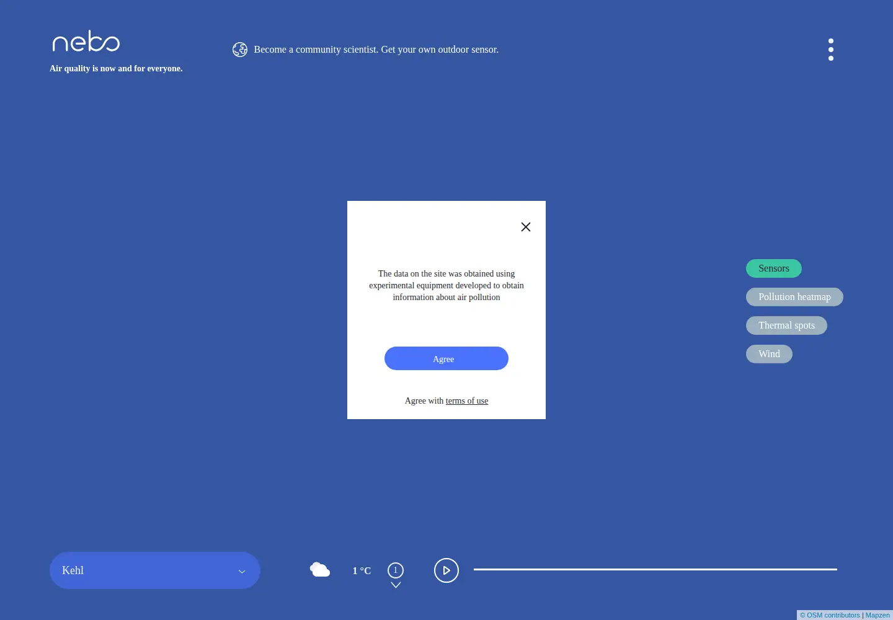Enable the Pollution heatmap layer
Image resolution: width=893 pixels, height=620 pixels.
[794, 297]
